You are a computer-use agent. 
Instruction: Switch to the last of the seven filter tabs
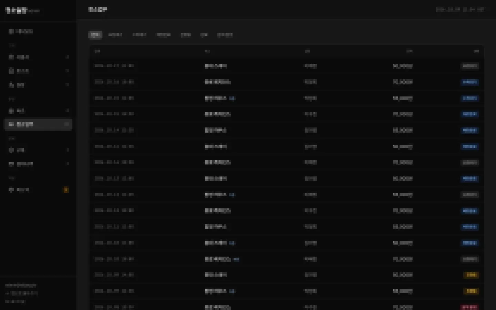(x=225, y=34)
